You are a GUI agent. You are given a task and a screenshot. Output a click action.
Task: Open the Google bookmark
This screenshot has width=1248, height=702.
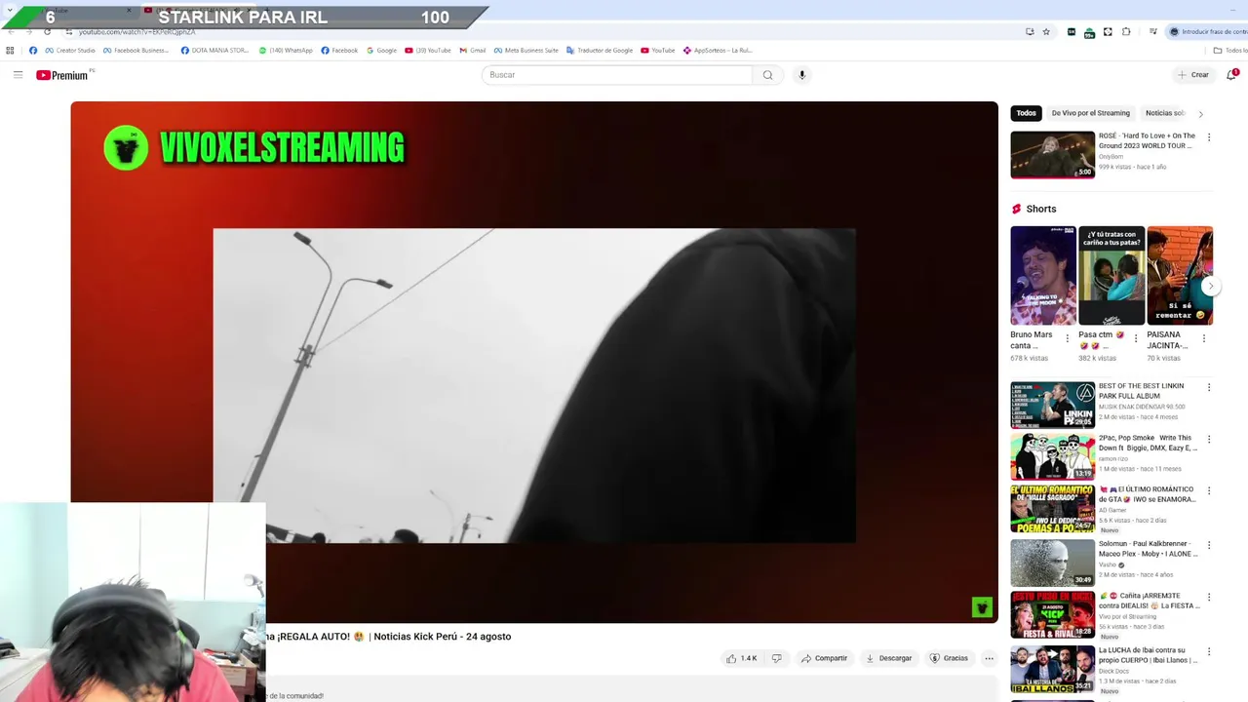tap(381, 51)
